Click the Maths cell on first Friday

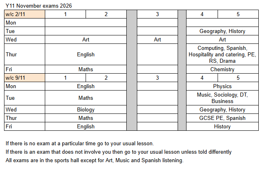tap(86, 69)
